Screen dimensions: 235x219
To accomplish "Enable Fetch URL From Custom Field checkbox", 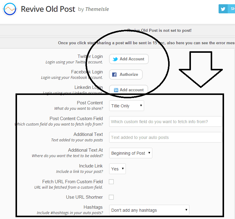I will coord(111,182).
